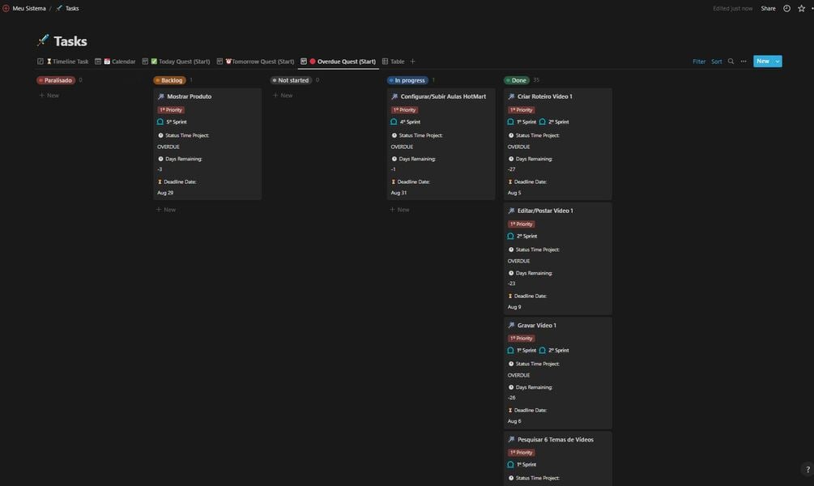
Task: Click sprint icon beside 4º Sprint
Action: click(394, 122)
